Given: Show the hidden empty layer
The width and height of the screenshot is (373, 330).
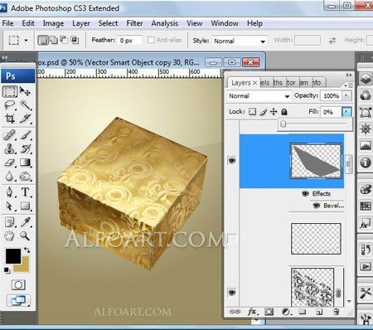Looking at the screenshot, I should click(x=232, y=238).
